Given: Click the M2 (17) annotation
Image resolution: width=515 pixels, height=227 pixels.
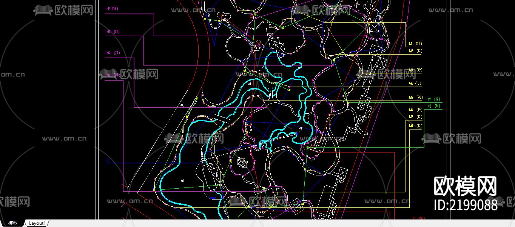Looking at the screenshot, I should click(x=415, y=51).
